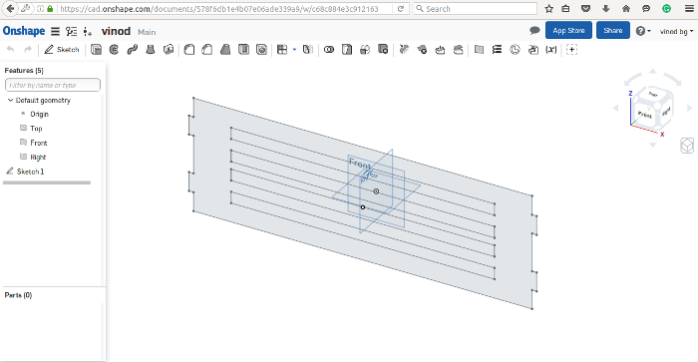Open the Help dropdown menu

643,31
